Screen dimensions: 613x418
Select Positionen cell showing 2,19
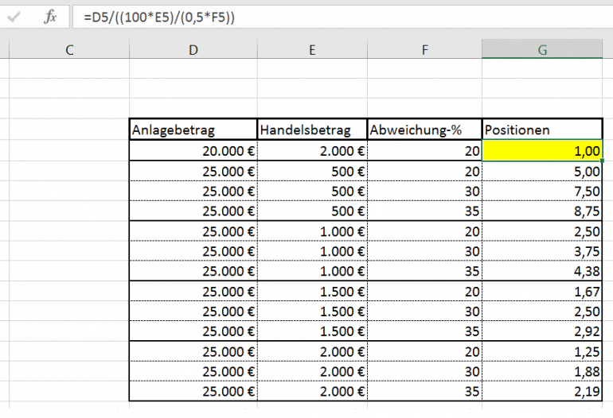[542, 392]
